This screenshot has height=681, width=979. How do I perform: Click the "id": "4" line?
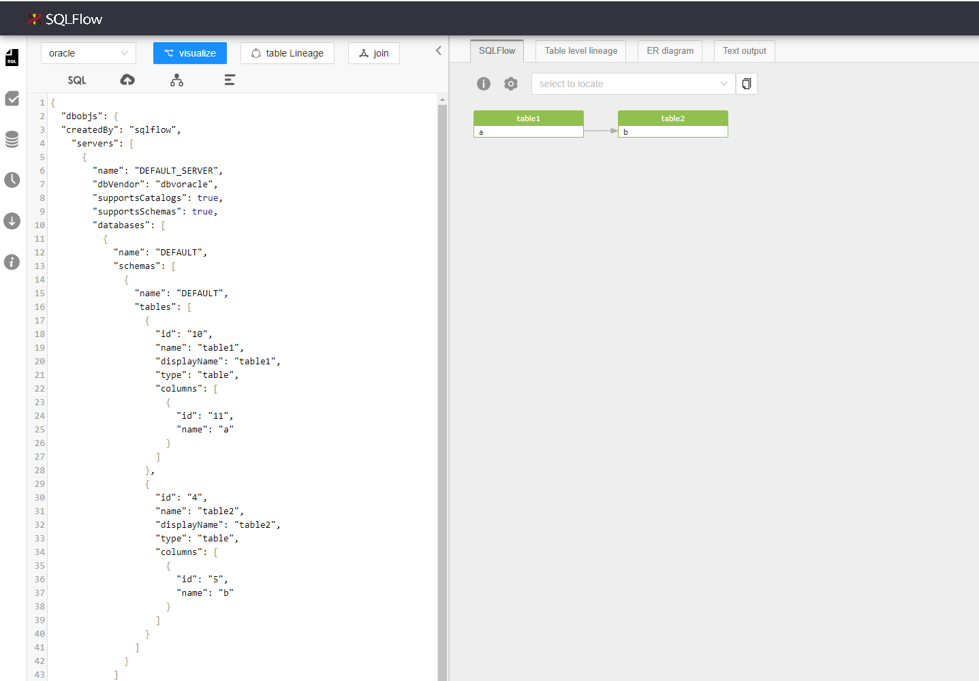tap(182, 498)
